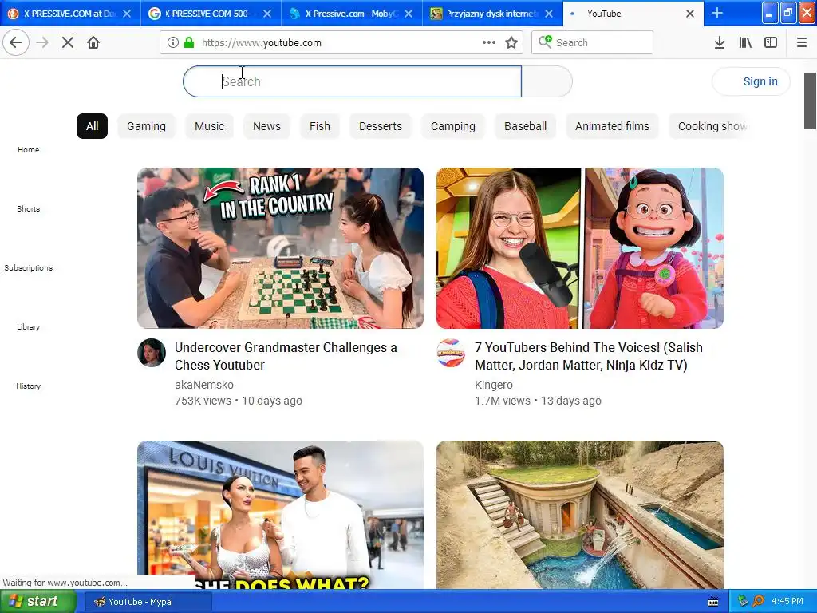Filter videos by the Music chip
This screenshot has height=613, width=817.
click(x=210, y=126)
